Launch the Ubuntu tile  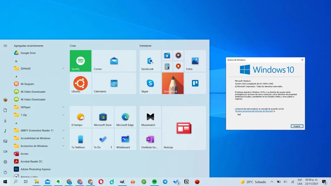[80, 83]
